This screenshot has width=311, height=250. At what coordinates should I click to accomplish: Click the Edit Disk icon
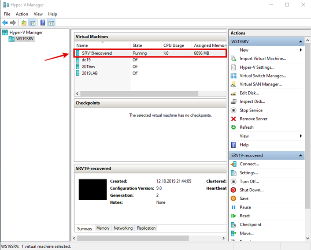233,93
